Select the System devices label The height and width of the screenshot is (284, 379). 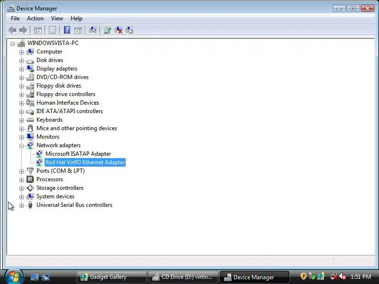(x=55, y=196)
